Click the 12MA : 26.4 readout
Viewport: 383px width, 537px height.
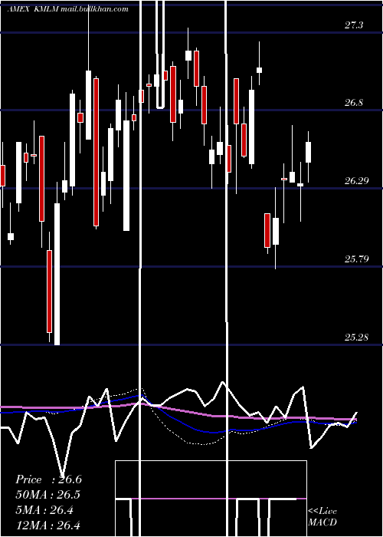pyautogui.click(x=47, y=525)
